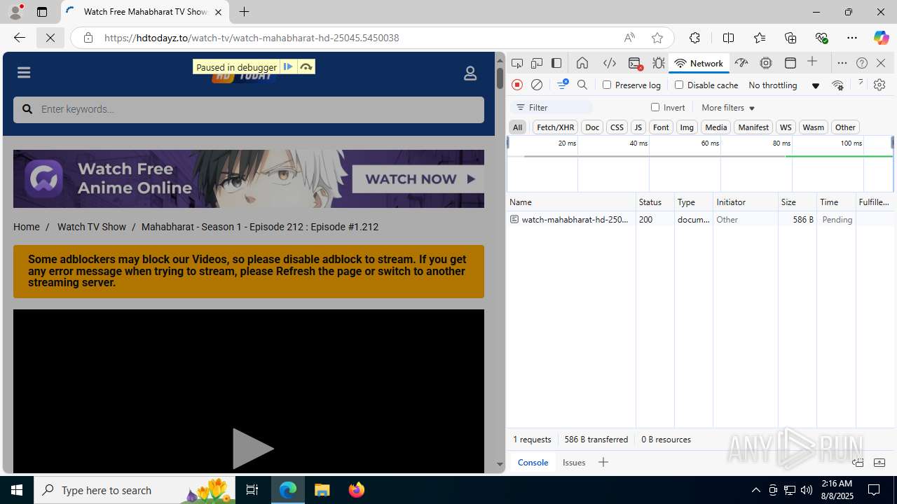Open the user account icon on site
Screen dimensions: 897x504
pyautogui.click(x=470, y=73)
